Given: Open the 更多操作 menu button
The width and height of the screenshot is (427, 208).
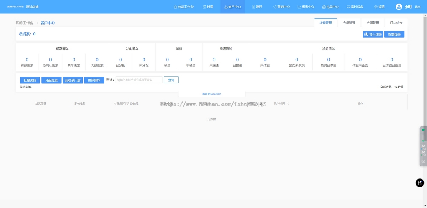Looking at the screenshot, I should [x=94, y=80].
